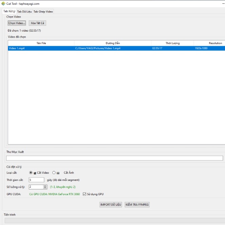The width and height of the screenshot is (225, 225).
Task: Select the Tab Xử Lý tab
Action: point(9,11)
